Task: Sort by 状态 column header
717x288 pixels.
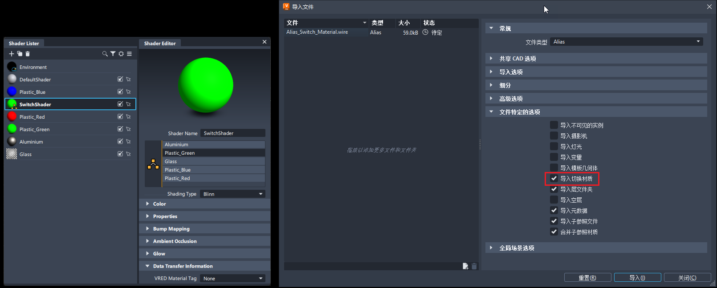Action: pyautogui.click(x=449, y=23)
